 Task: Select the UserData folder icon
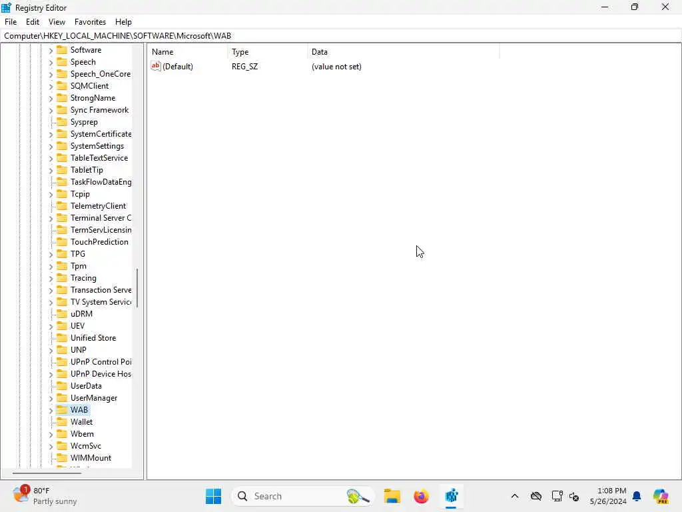pos(62,386)
